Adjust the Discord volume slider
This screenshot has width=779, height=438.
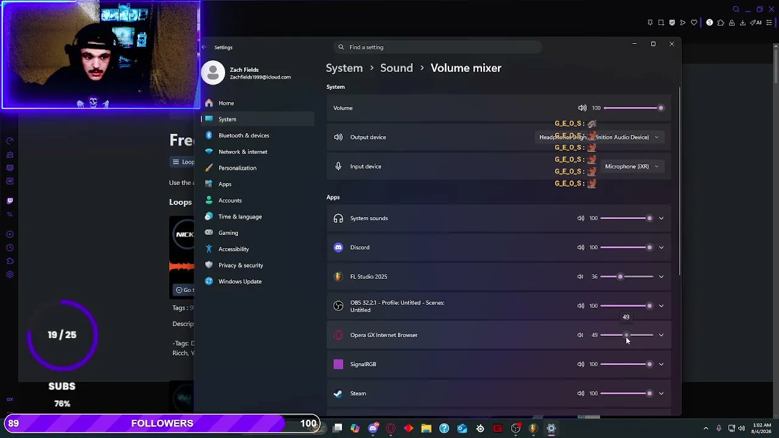coord(627,248)
